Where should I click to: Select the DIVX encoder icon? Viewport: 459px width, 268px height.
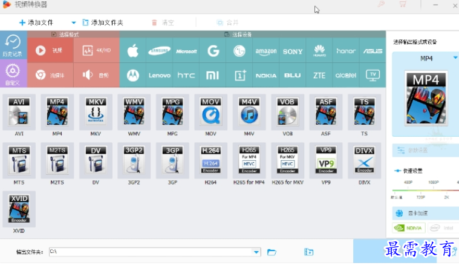[x=364, y=160]
